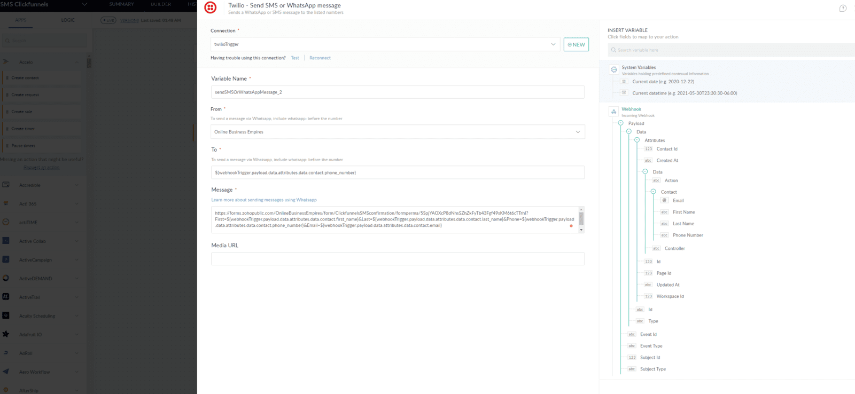Click the abc badge next to Created At
The width and height of the screenshot is (855, 394).
(x=648, y=160)
